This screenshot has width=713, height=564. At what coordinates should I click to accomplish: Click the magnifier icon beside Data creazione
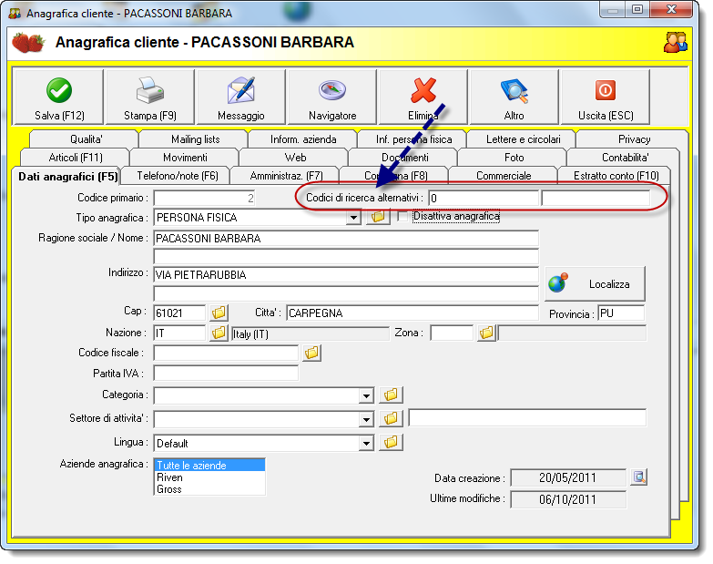click(639, 477)
